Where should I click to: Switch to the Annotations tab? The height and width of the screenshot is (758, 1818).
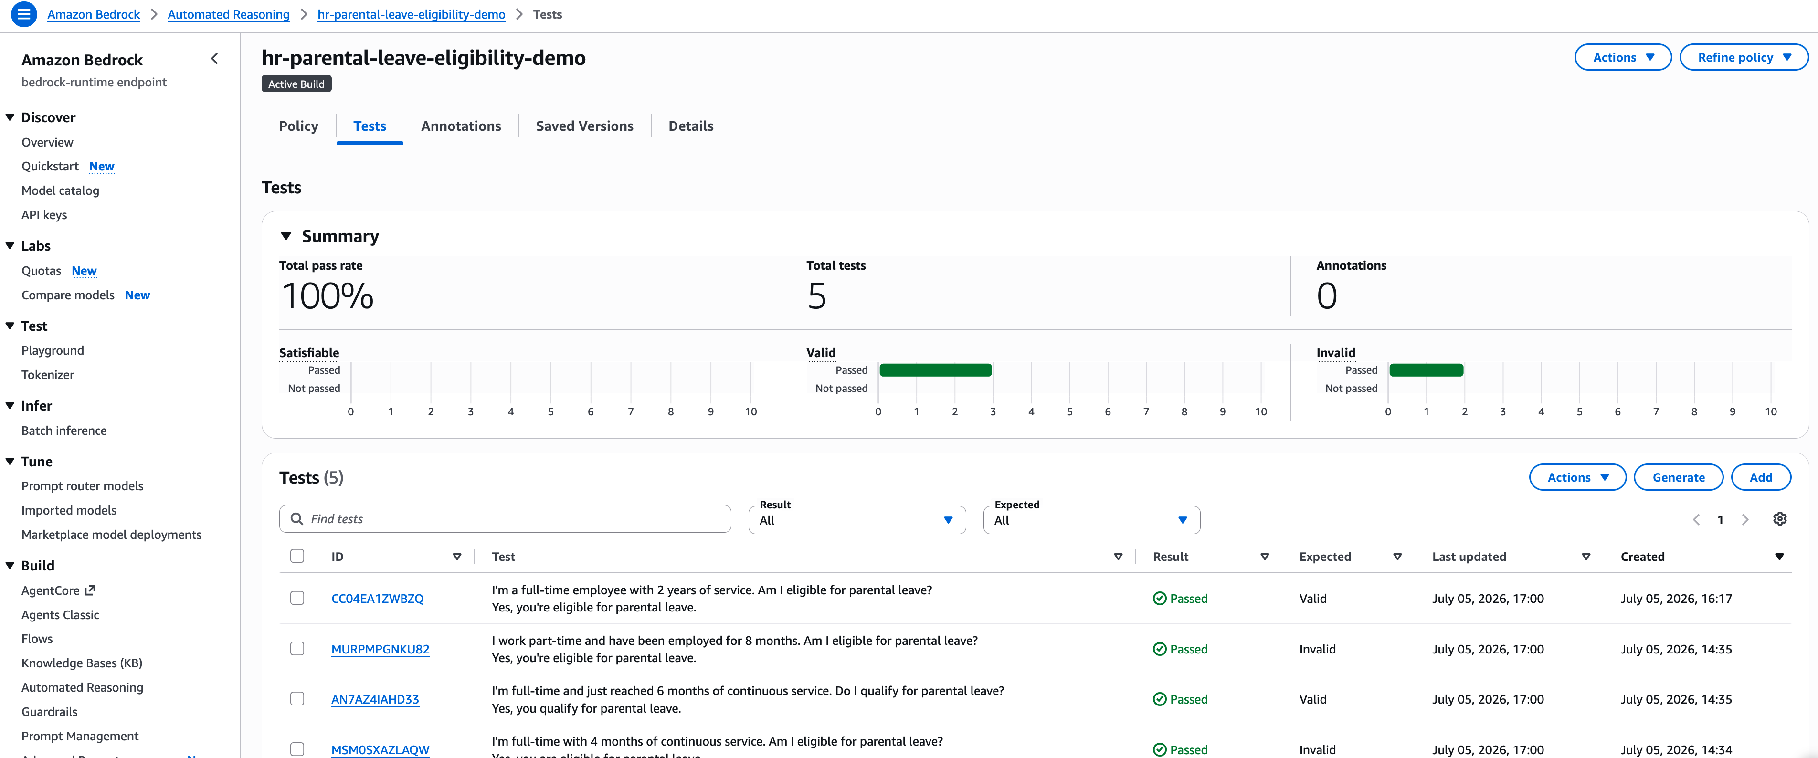click(x=461, y=126)
